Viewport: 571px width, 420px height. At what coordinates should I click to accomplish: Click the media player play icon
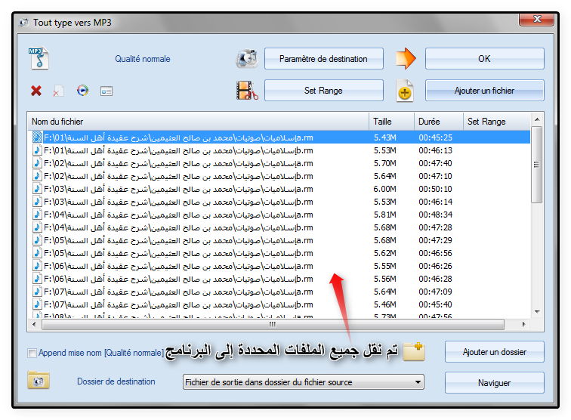82,91
